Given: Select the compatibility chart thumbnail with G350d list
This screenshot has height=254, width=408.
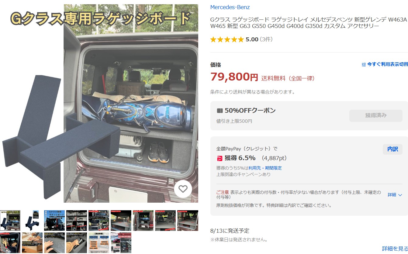Looking at the screenshot, I should [x=99, y=243].
